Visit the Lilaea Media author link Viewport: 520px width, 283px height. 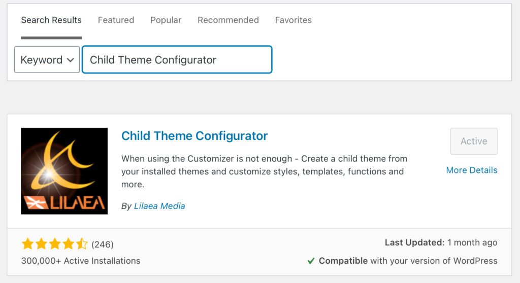pyautogui.click(x=159, y=206)
